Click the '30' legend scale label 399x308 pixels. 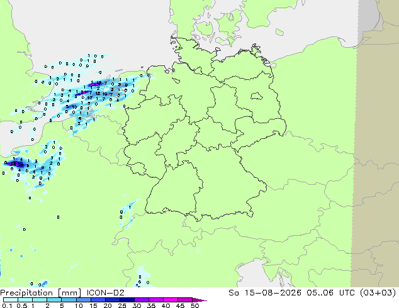coord(137,305)
